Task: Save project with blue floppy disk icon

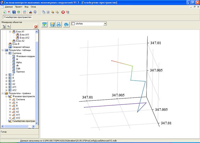Action: [x=14, y=12]
